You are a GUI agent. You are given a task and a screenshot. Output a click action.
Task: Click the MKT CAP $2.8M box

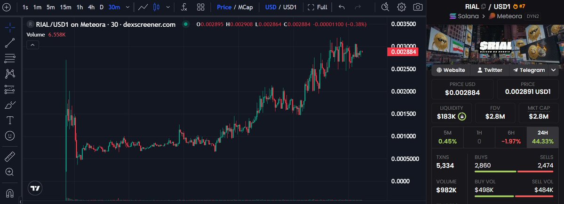click(x=539, y=113)
